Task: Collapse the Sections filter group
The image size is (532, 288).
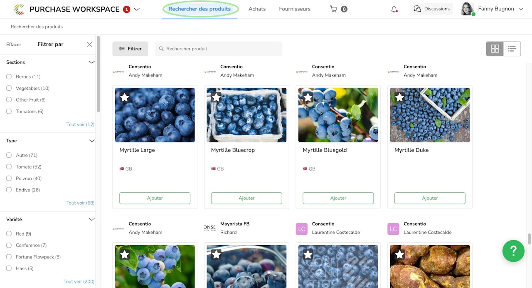Action: pos(92,62)
